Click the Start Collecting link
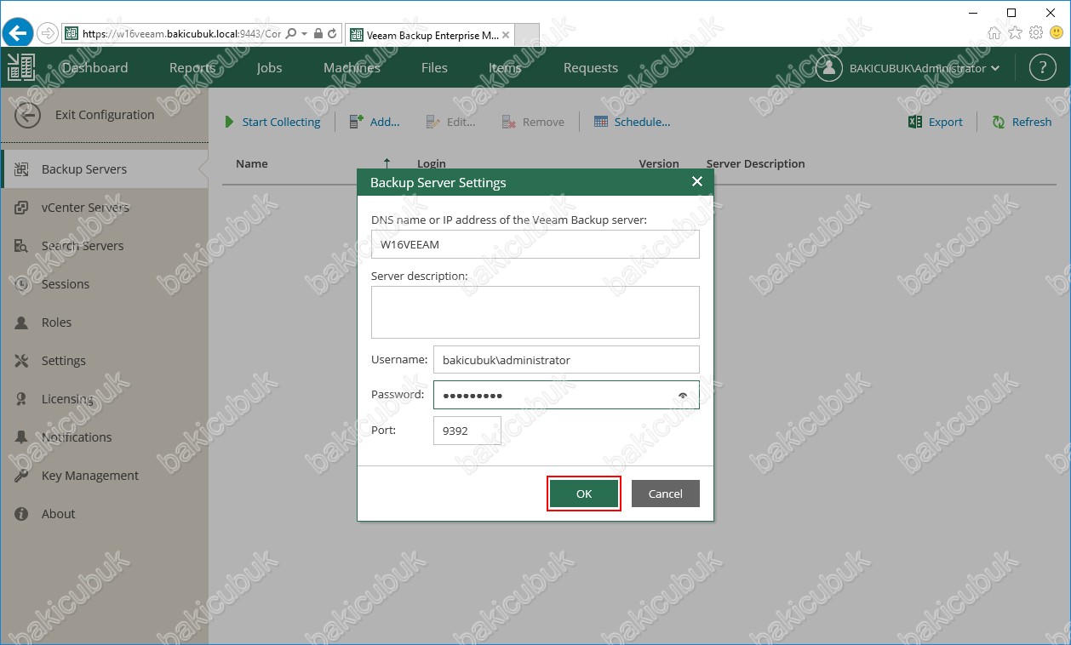Viewport: 1071px width, 645px height. pos(281,122)
